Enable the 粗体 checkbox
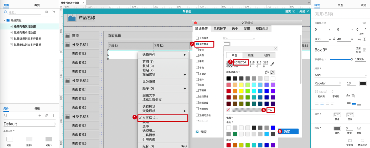 [x=197, y=79]
